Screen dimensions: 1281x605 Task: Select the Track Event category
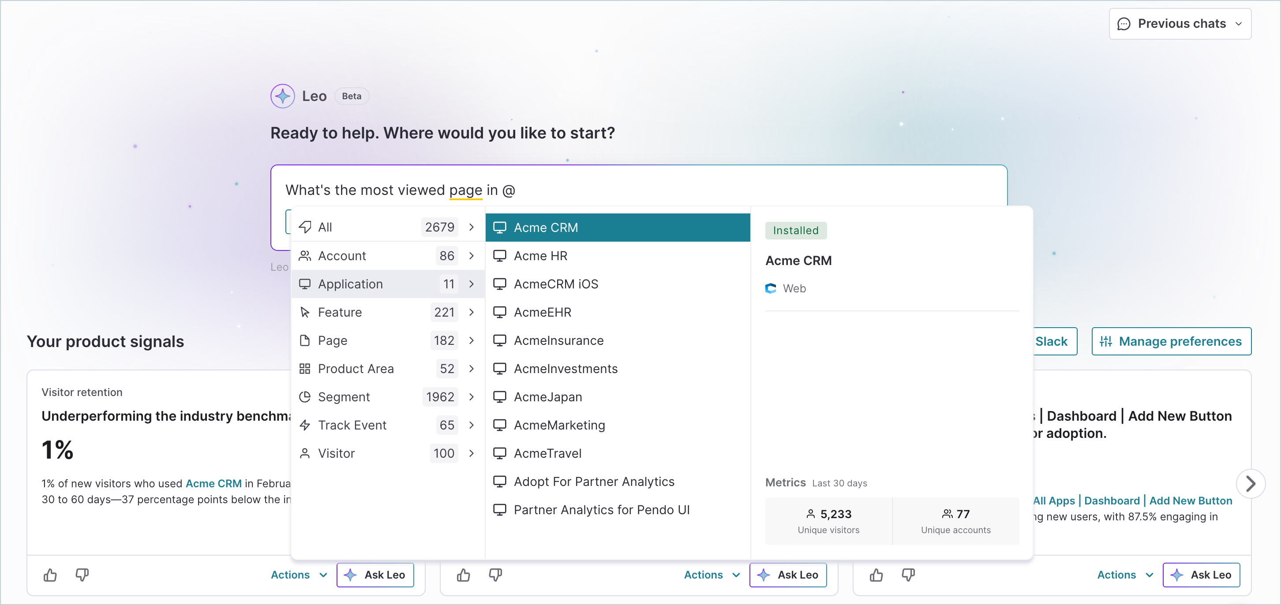pos(387,425)
